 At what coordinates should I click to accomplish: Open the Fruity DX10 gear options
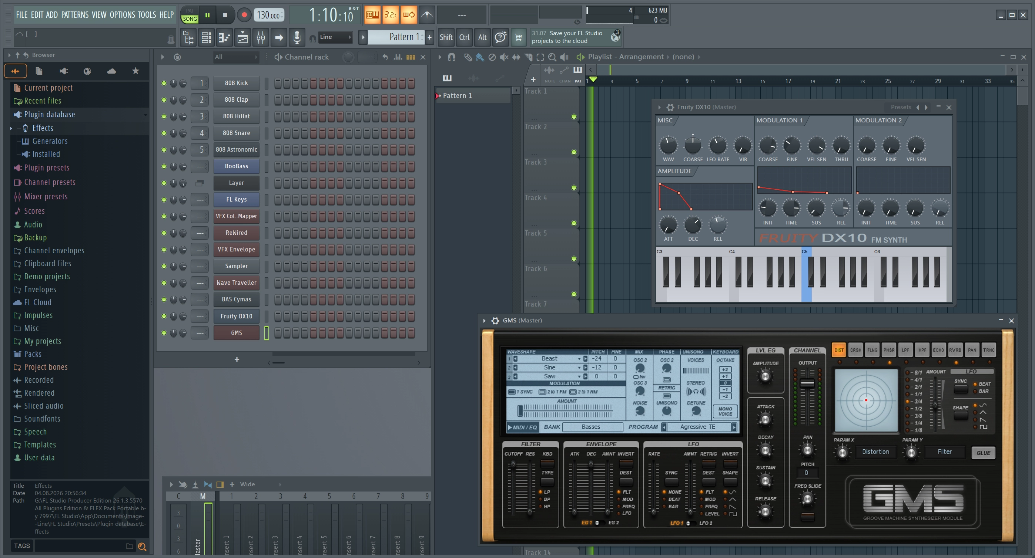[x=670, y=107]
